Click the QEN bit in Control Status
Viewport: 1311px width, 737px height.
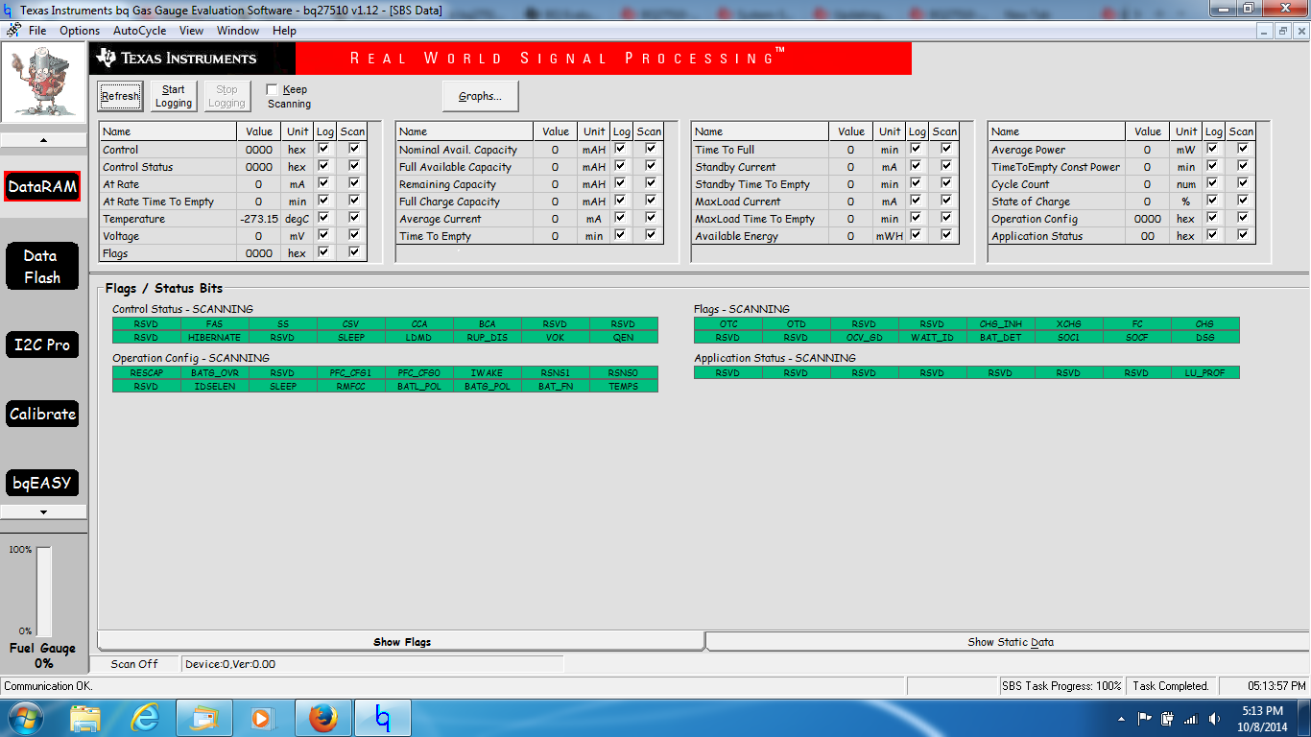coord(624,338)
